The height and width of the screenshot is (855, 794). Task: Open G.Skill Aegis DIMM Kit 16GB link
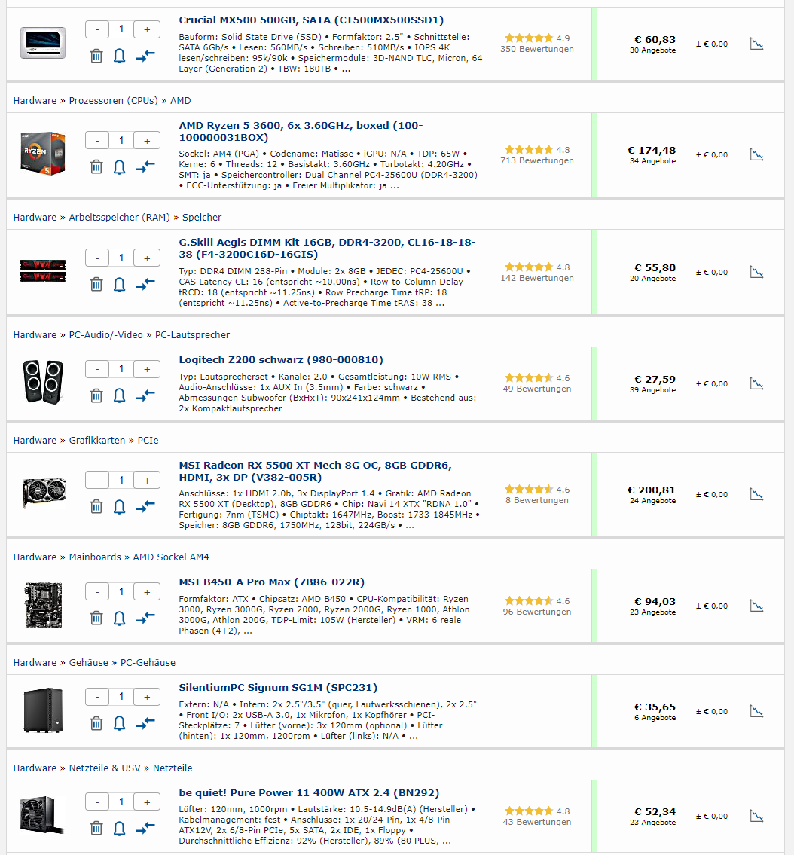tap(327, 248)
